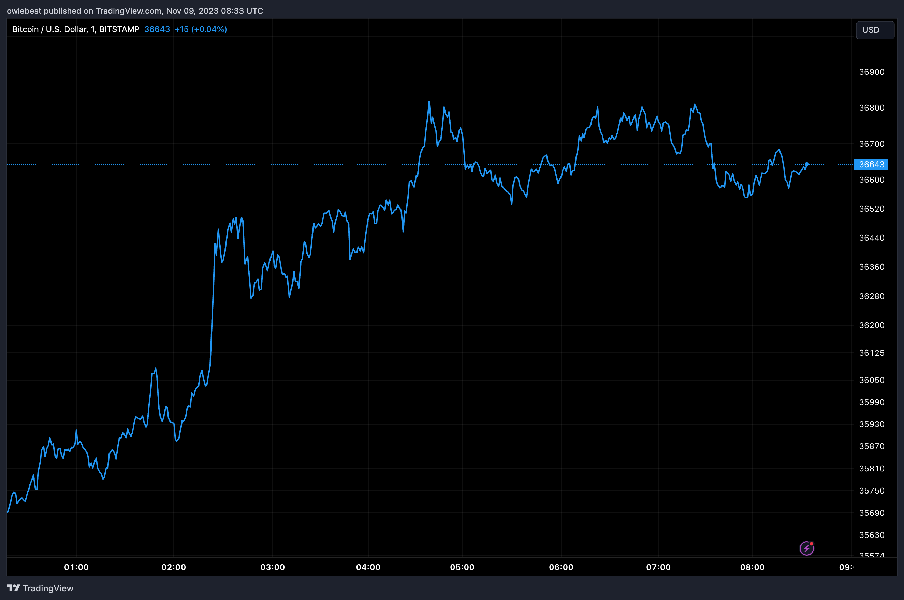Click the 35690 price axis label
This screenshot has width=904, height=600.
tap(872, 513)
